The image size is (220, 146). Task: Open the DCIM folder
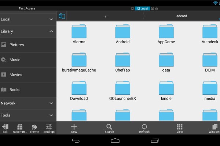pyautogui.click(x=210, y=62)
